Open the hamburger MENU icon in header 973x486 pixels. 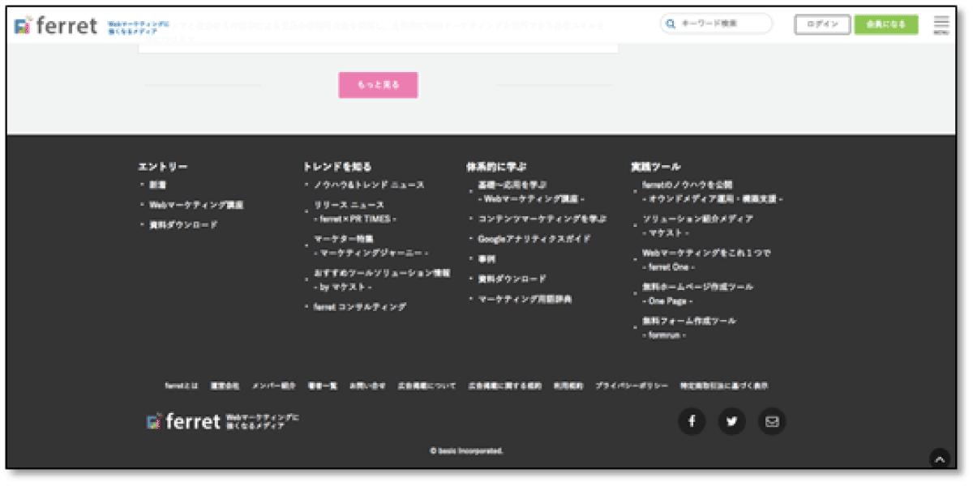click(941, 25)
